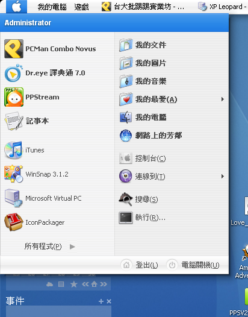
Task: Open 我的音樂 folder icon
Action: pos(126,81)
